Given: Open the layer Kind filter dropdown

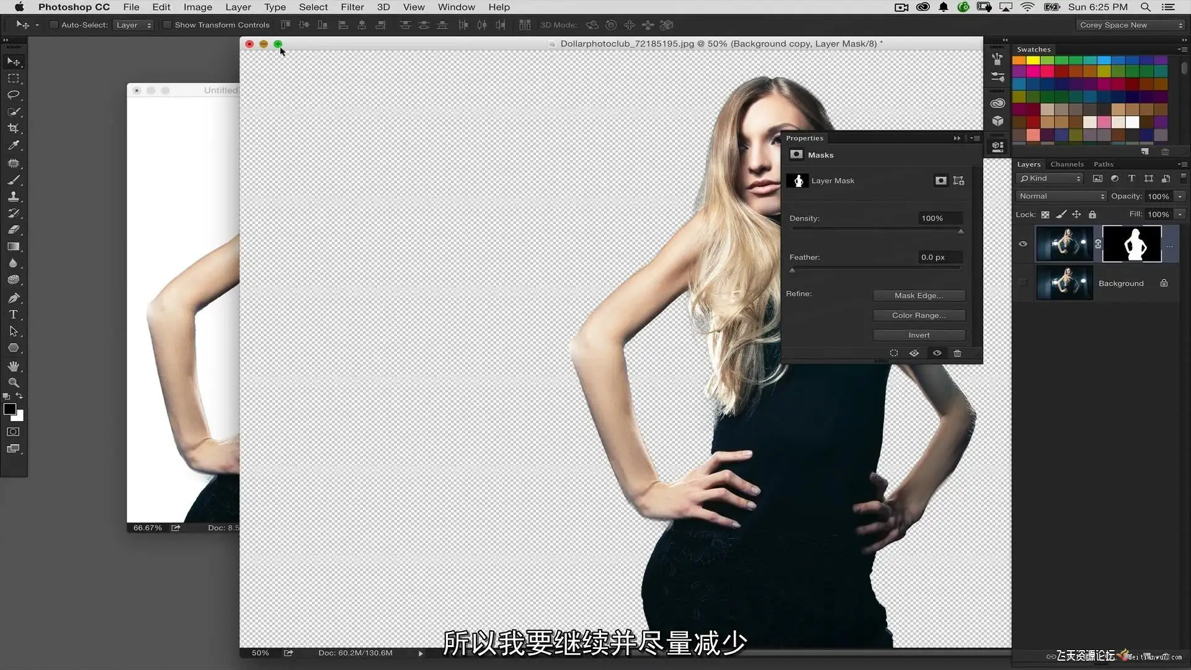Looking at the screenshot, I should 1050,179.
